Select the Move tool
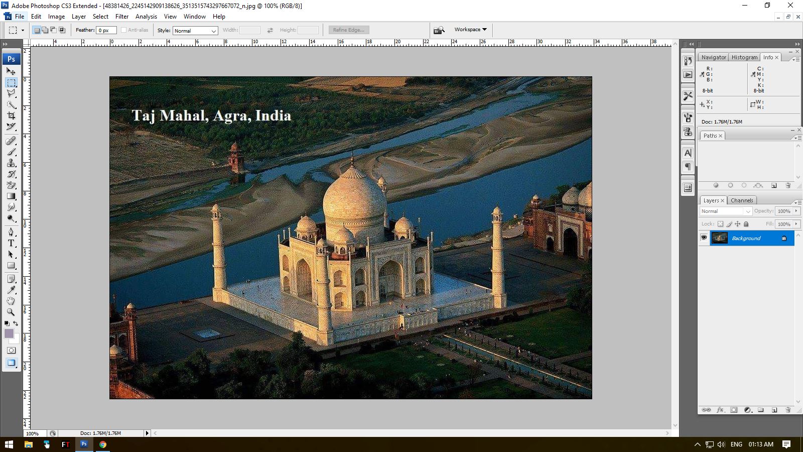 tap(11, 71)
